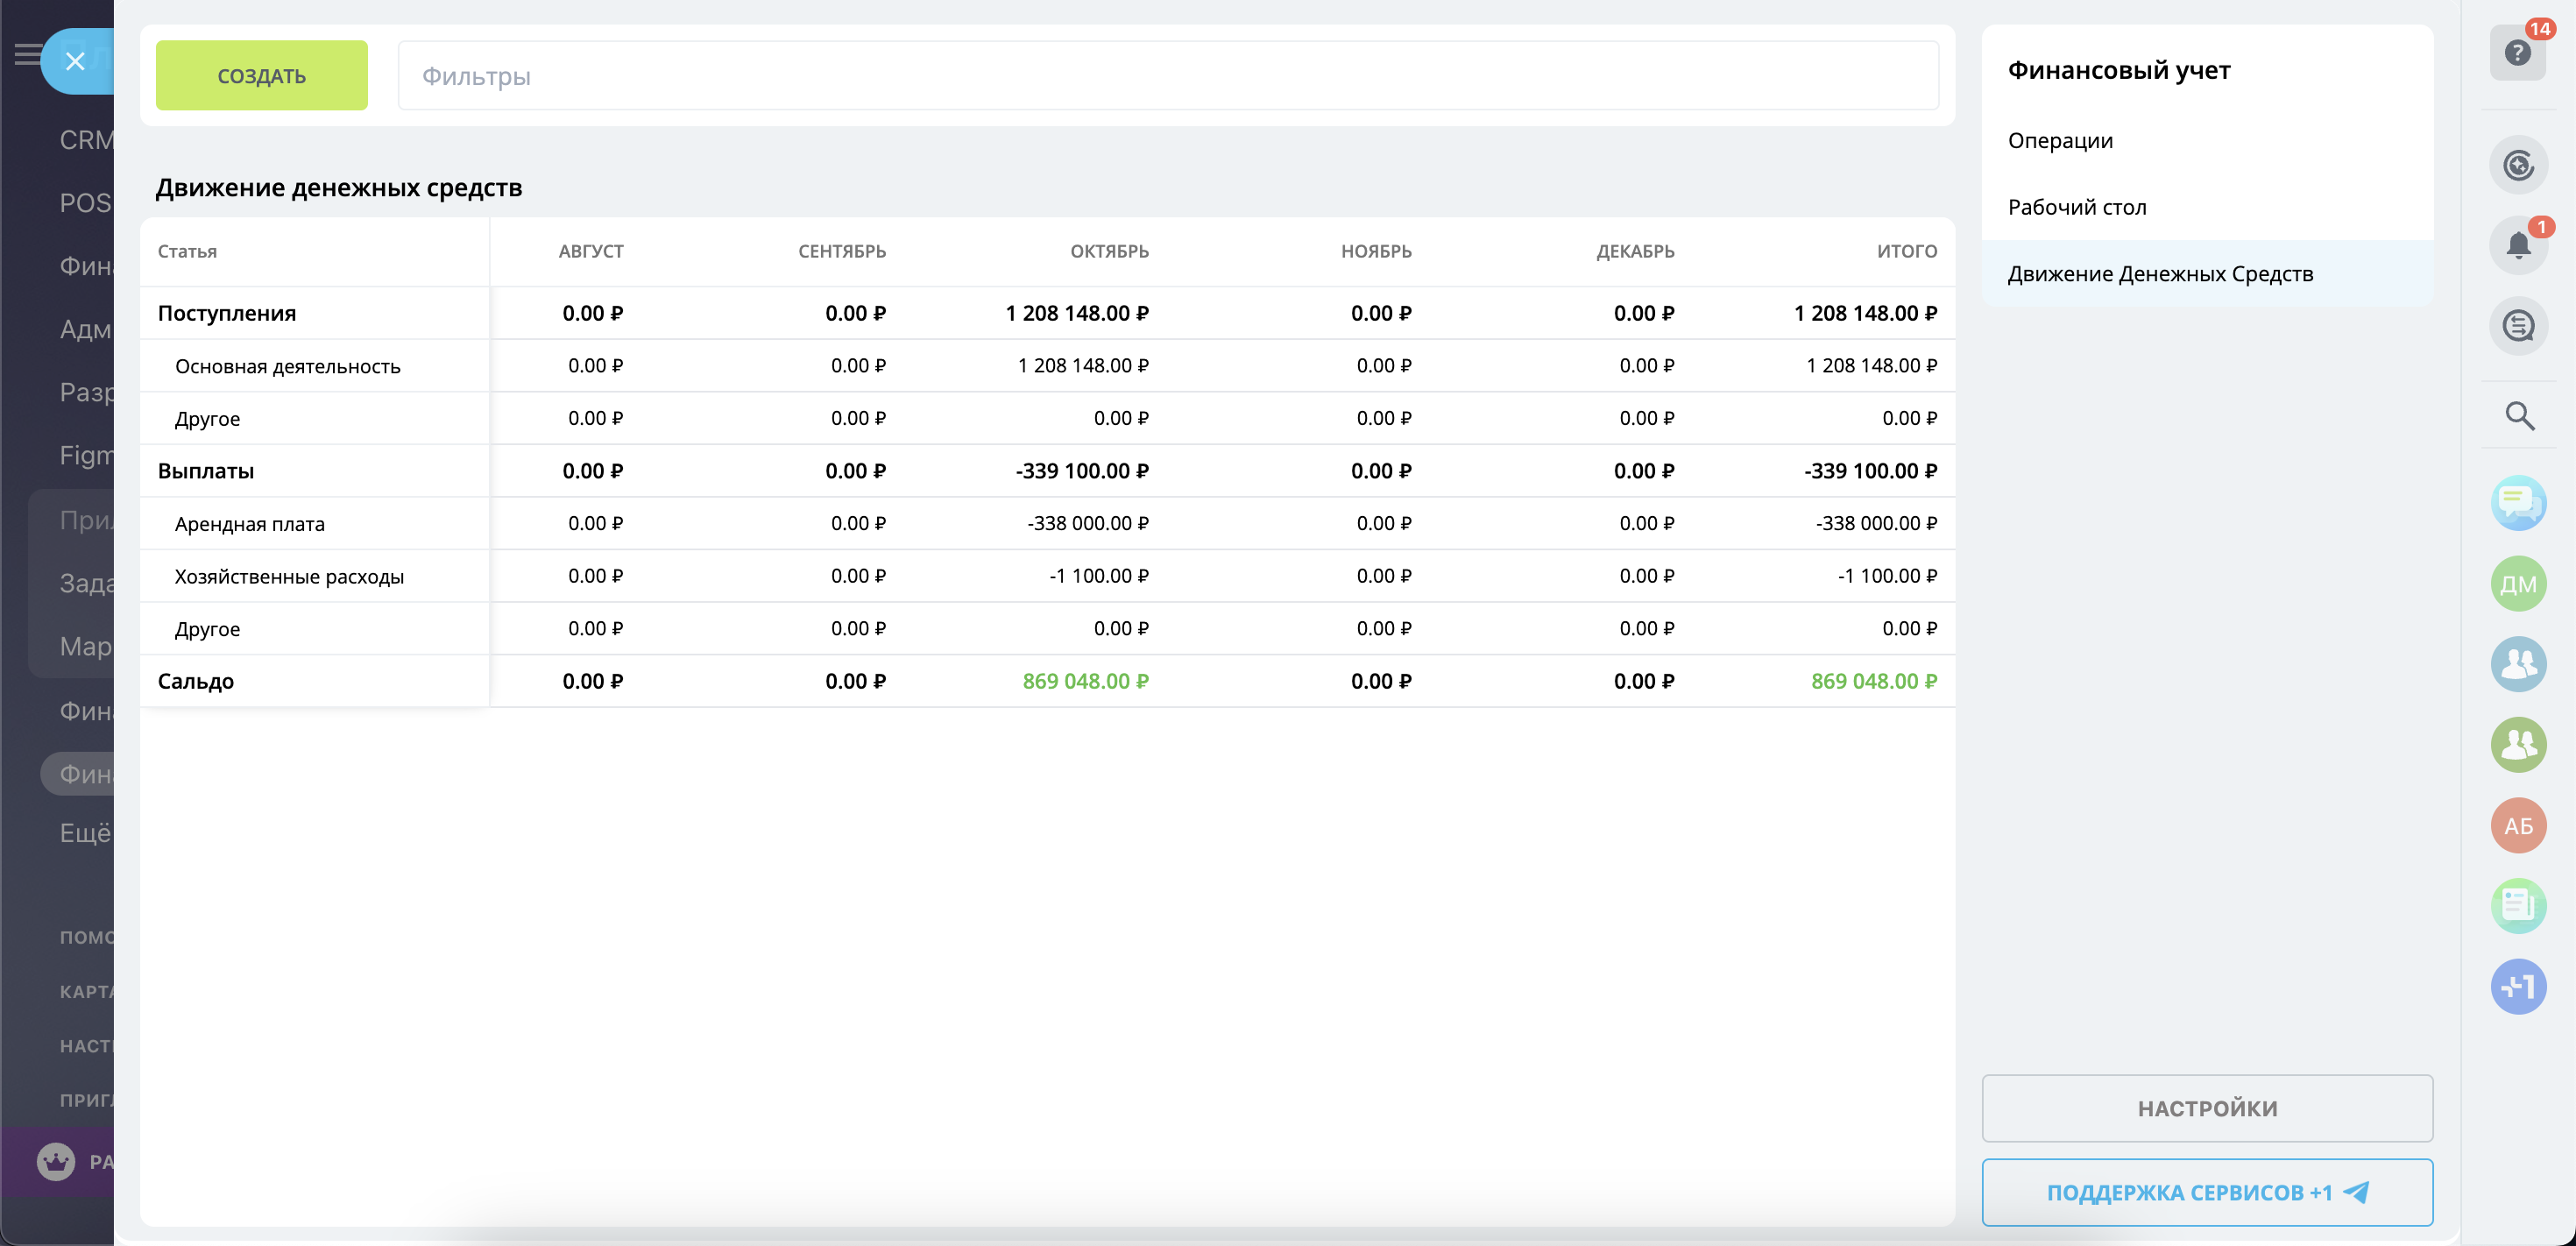Open the blue chat bubbles avatar

[2517, 503]
